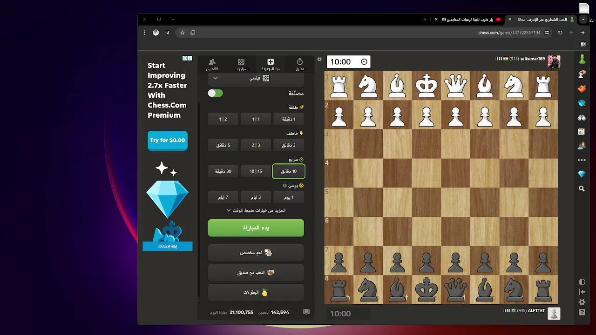Click the البطولات button

(x=256, y=293)
